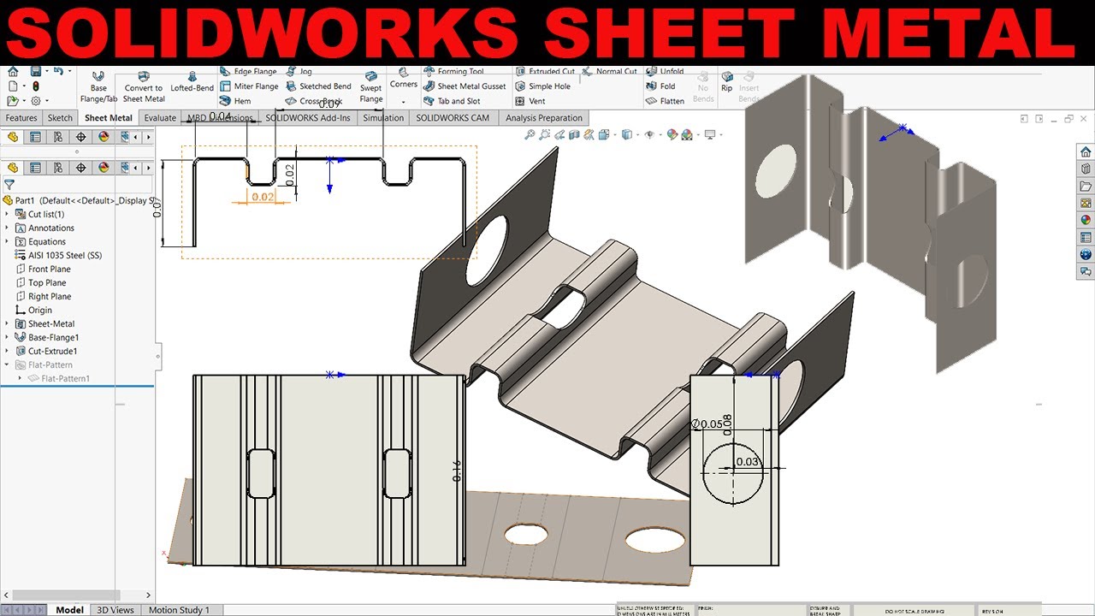
Task: Open the SOLIDWORKS Add-Ins tab
Action: click(x=308, y=118)
